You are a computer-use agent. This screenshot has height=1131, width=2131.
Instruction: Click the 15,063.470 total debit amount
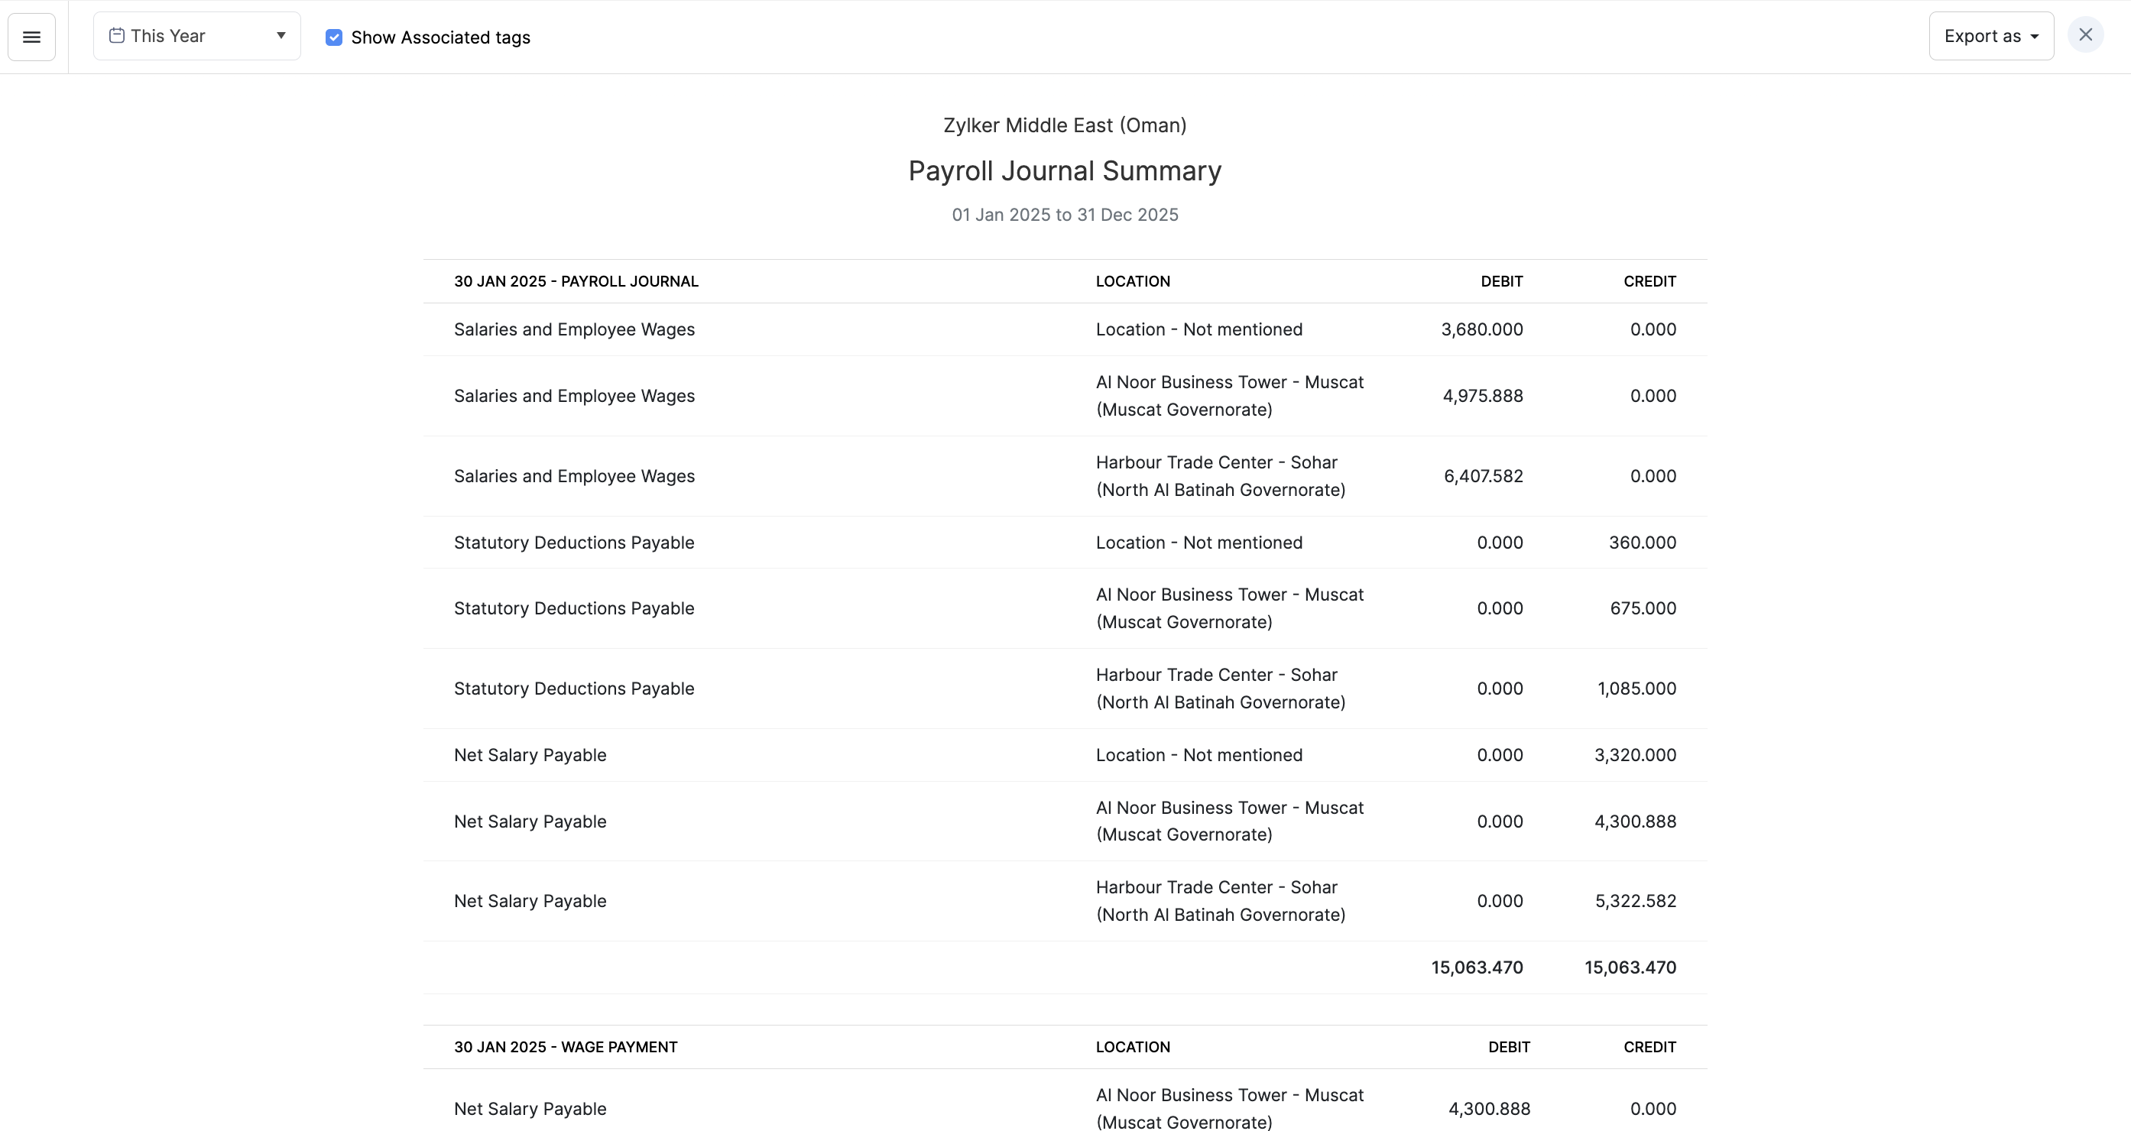click(1477, 967)
